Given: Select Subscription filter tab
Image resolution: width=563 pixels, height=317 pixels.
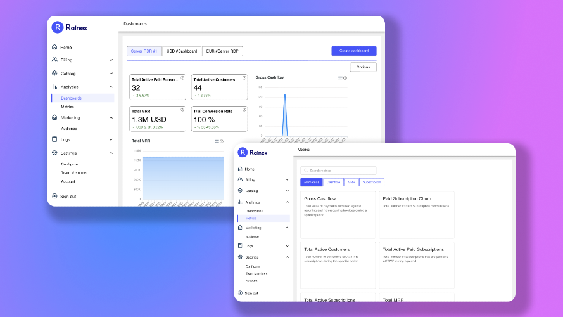Looking at the screenshot, I should (x=371, y=182).
